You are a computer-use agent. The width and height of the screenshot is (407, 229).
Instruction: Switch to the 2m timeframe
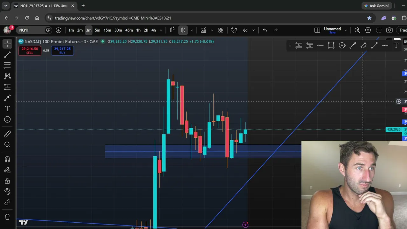[80, 30]
